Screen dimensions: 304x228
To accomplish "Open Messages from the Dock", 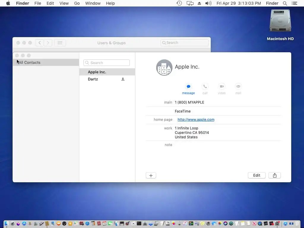I will click(x=214, y=224).
